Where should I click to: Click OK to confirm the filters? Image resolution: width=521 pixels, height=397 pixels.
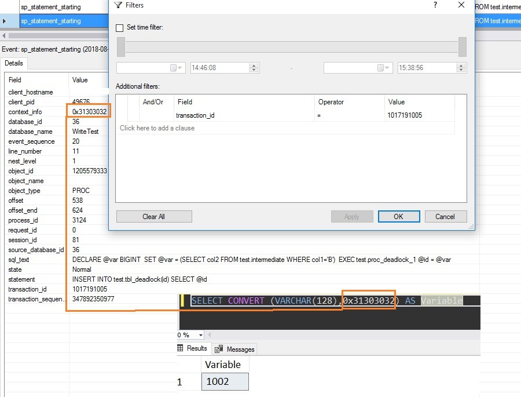(398, 216)
